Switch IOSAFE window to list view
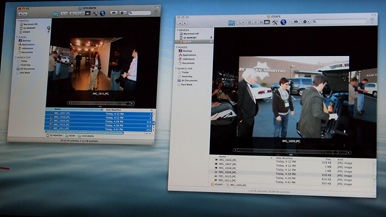Viewport: 386px width, 217px height. (x=255, y=22)
